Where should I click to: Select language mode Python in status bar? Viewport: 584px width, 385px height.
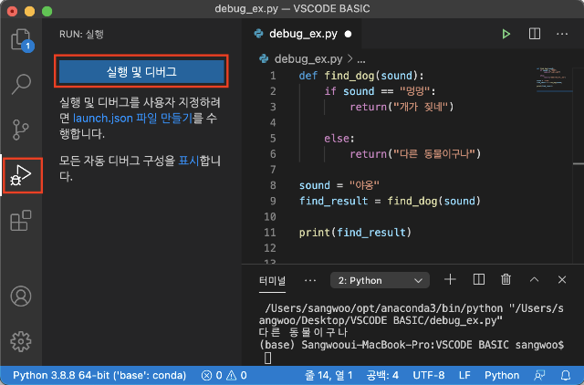[x=502, y=375]
